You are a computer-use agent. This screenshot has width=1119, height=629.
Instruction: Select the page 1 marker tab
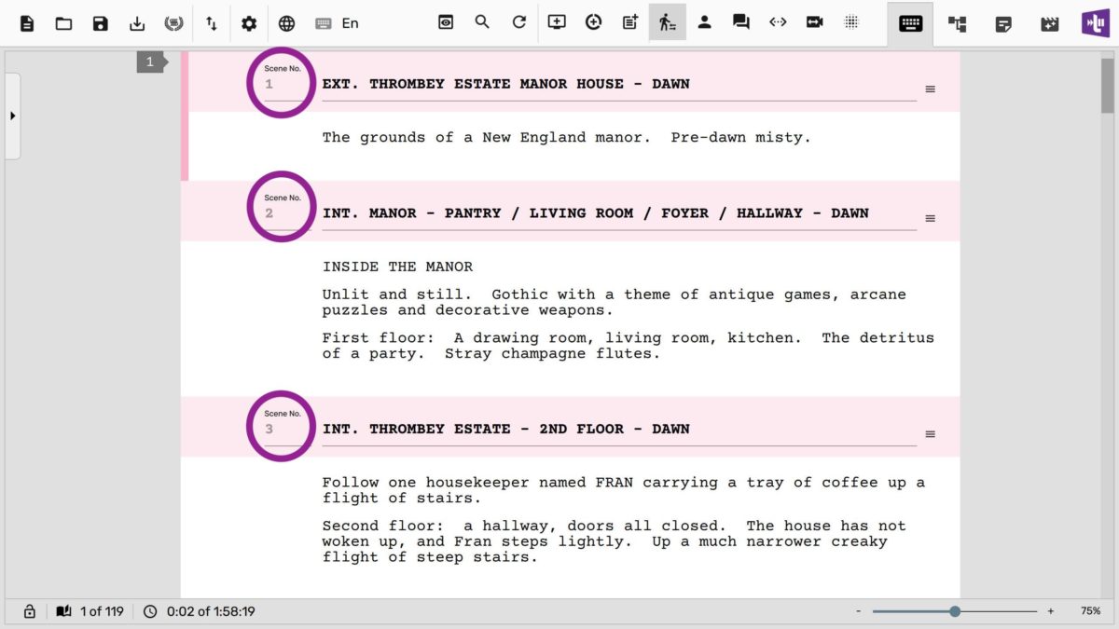(x=149, y=62)
